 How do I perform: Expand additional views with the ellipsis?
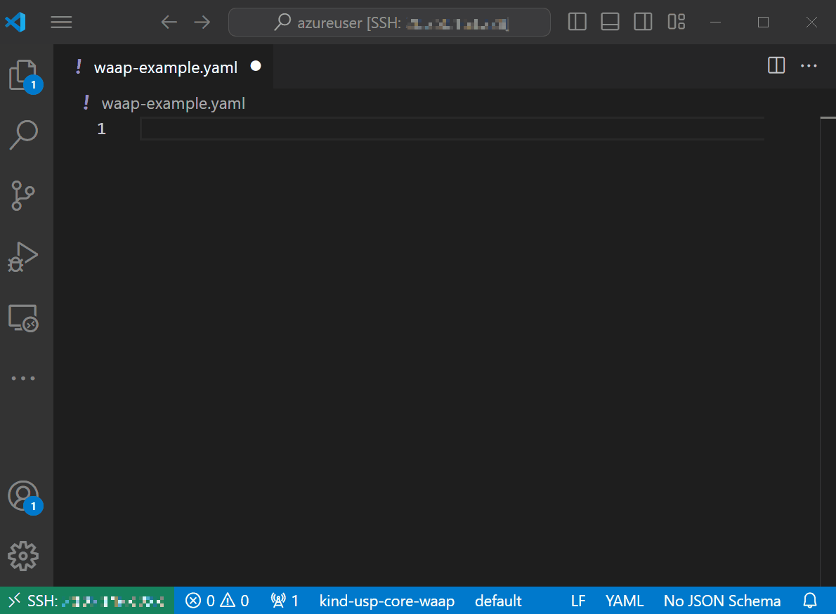coord(23,379)
